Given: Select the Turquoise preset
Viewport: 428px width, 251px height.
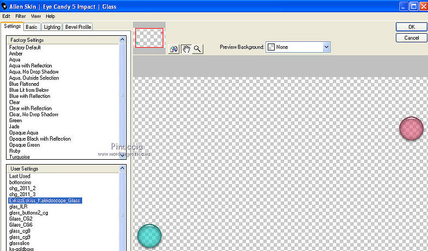Looking at the screenshot, I should [20, 157].
